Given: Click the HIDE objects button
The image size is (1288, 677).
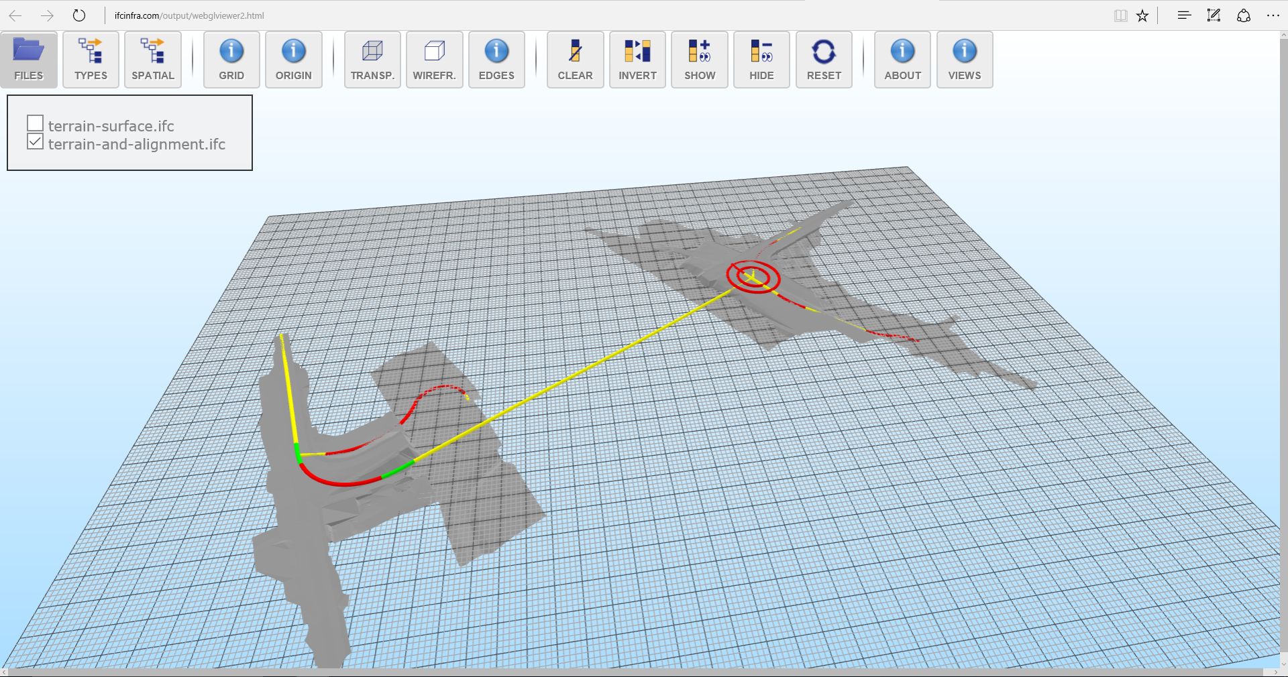Looking at the screenshot, I should pyautogui.click(x=761, y=60).
